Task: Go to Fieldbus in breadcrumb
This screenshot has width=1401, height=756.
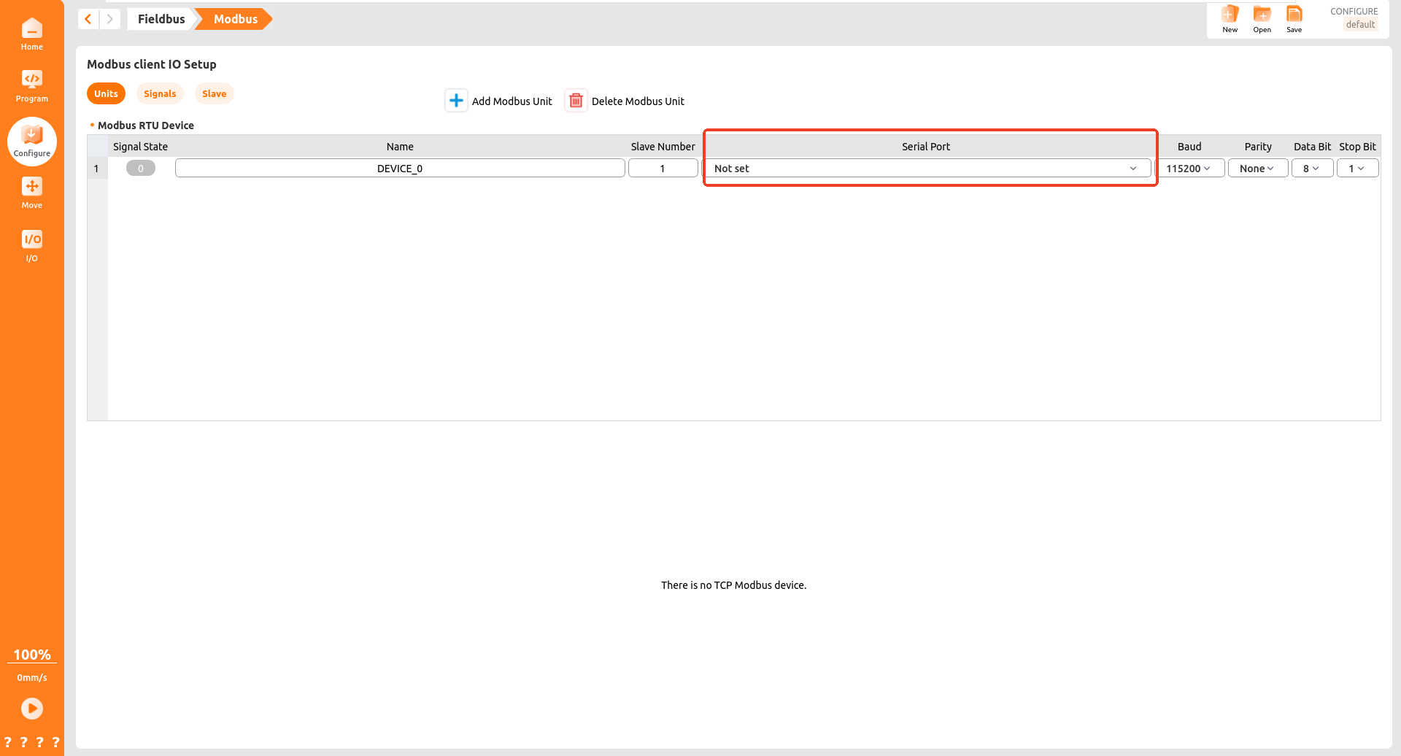Action: coord(161,19)
